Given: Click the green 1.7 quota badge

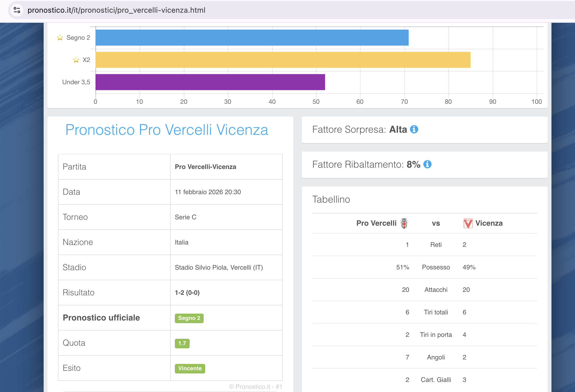Looking at the screenshot, I should pos(182,343).
